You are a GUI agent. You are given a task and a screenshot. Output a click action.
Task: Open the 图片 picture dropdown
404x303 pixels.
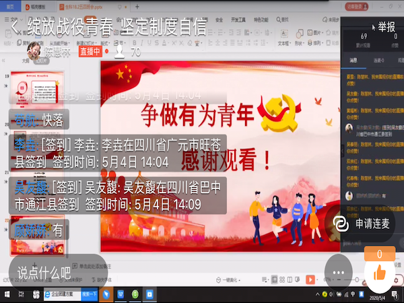click(314, 33)
